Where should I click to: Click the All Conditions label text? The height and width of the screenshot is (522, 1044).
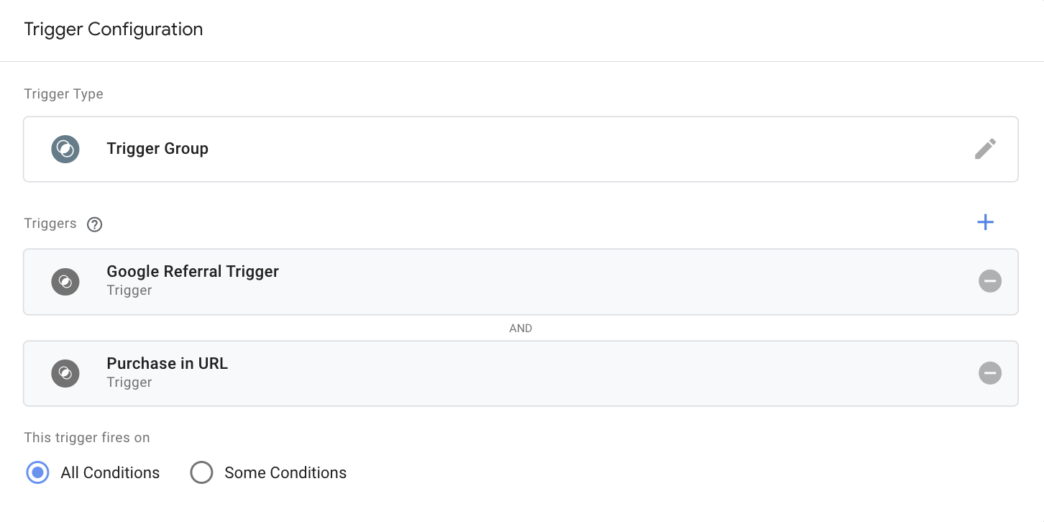click(110, 472)
